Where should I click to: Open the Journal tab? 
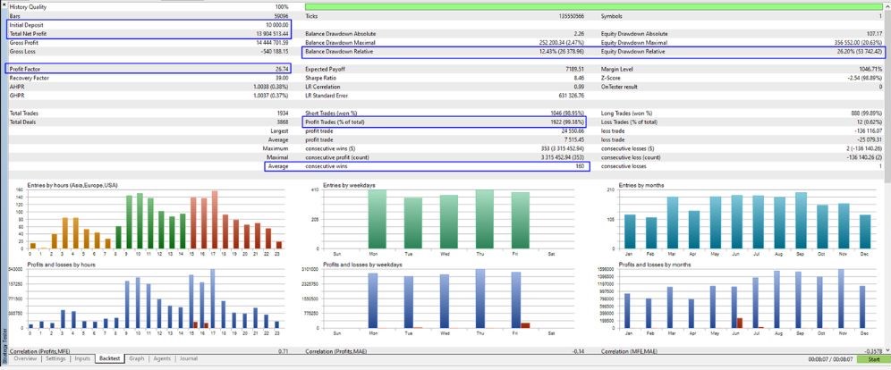(189, 358)
